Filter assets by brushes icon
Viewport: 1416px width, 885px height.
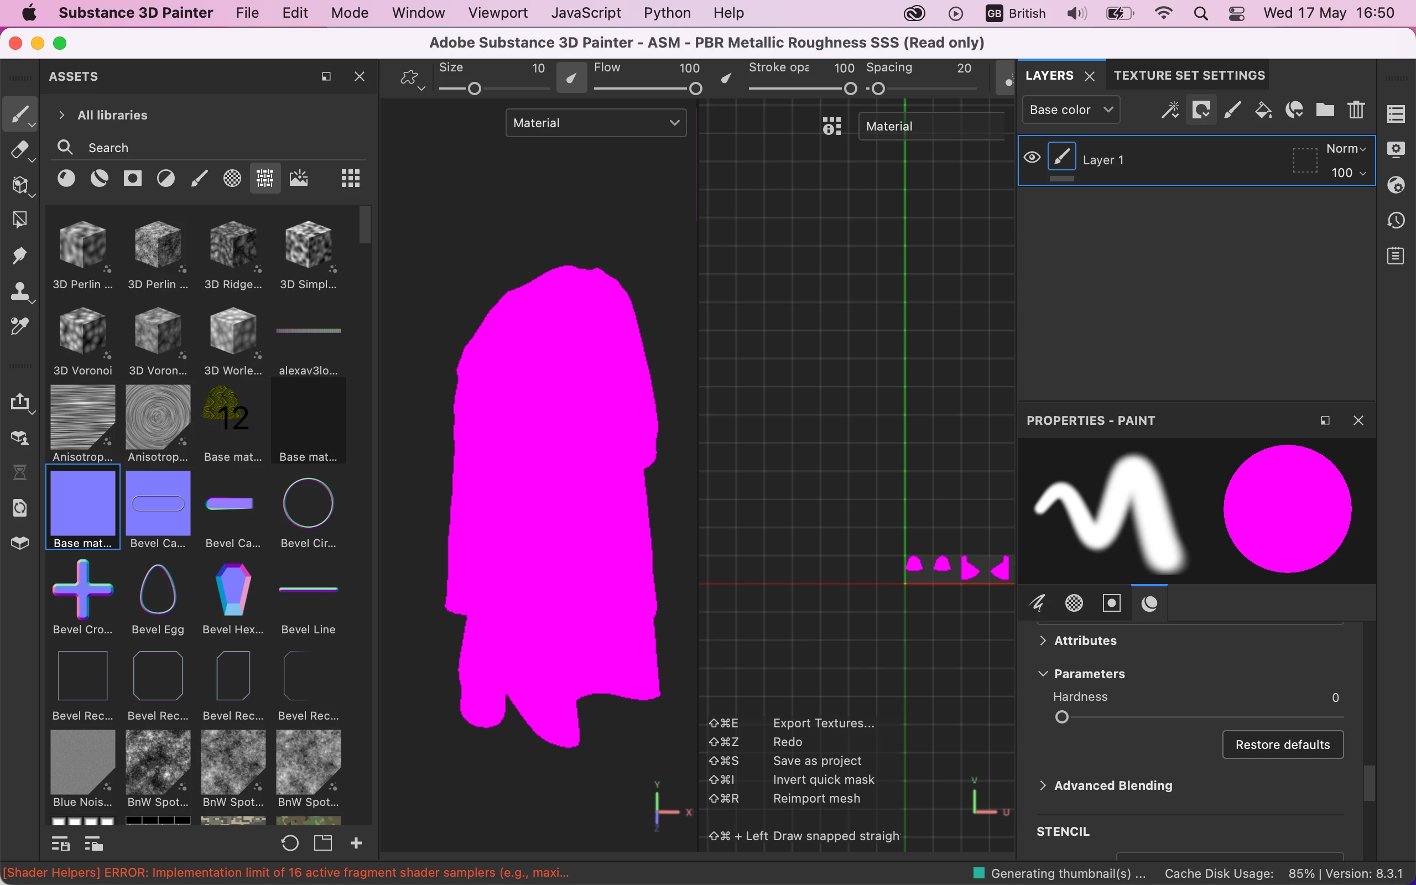pyautogui.click(x=199, y=179)
